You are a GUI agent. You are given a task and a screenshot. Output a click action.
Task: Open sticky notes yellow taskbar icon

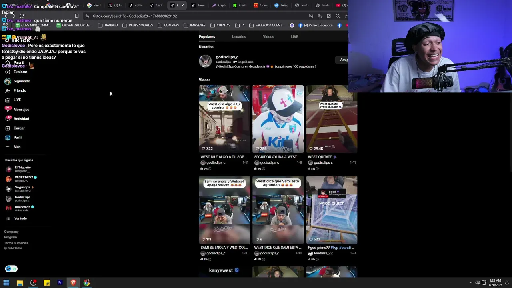(46, 282)
